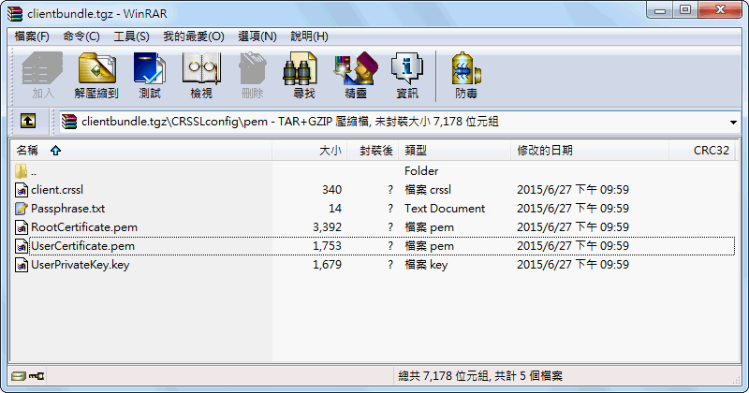Minimize the WinRAR window
This screenshot has height=393, width=749.
pyautogui.click(x=660, y=10)
